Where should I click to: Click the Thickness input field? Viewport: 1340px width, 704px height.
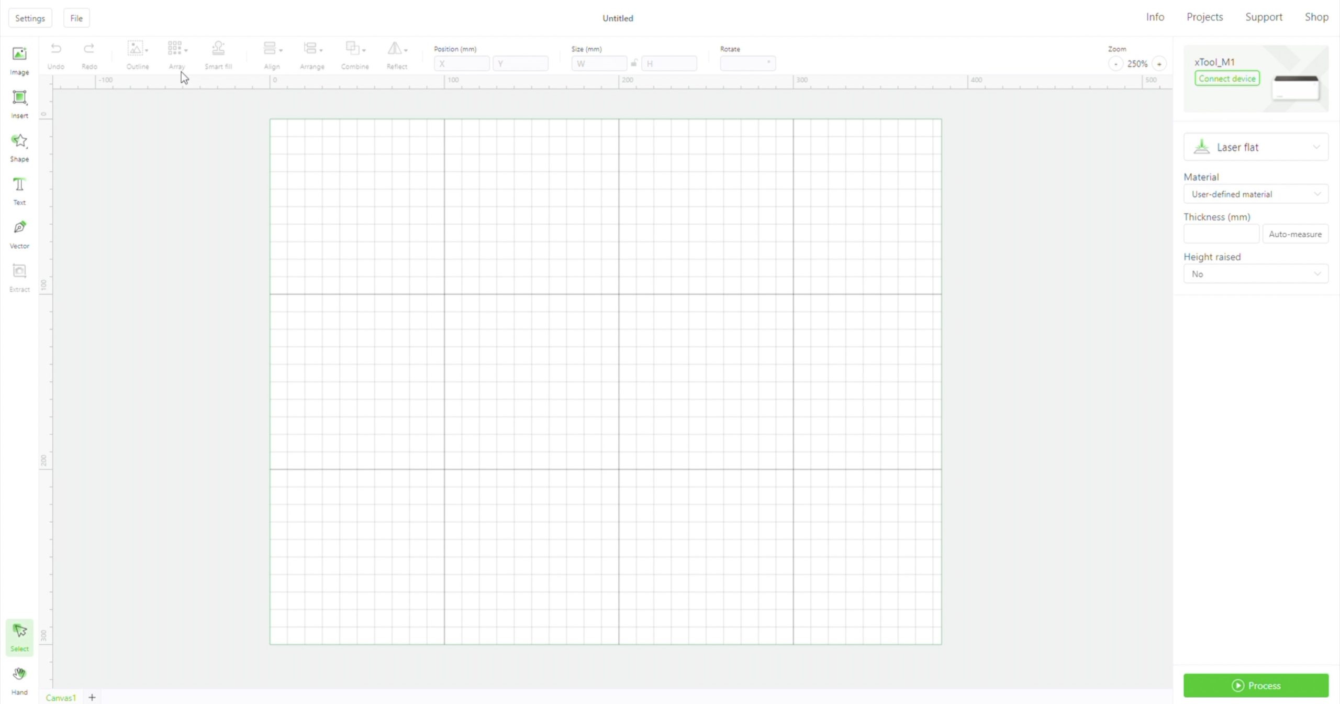[x=1221, y=234]
